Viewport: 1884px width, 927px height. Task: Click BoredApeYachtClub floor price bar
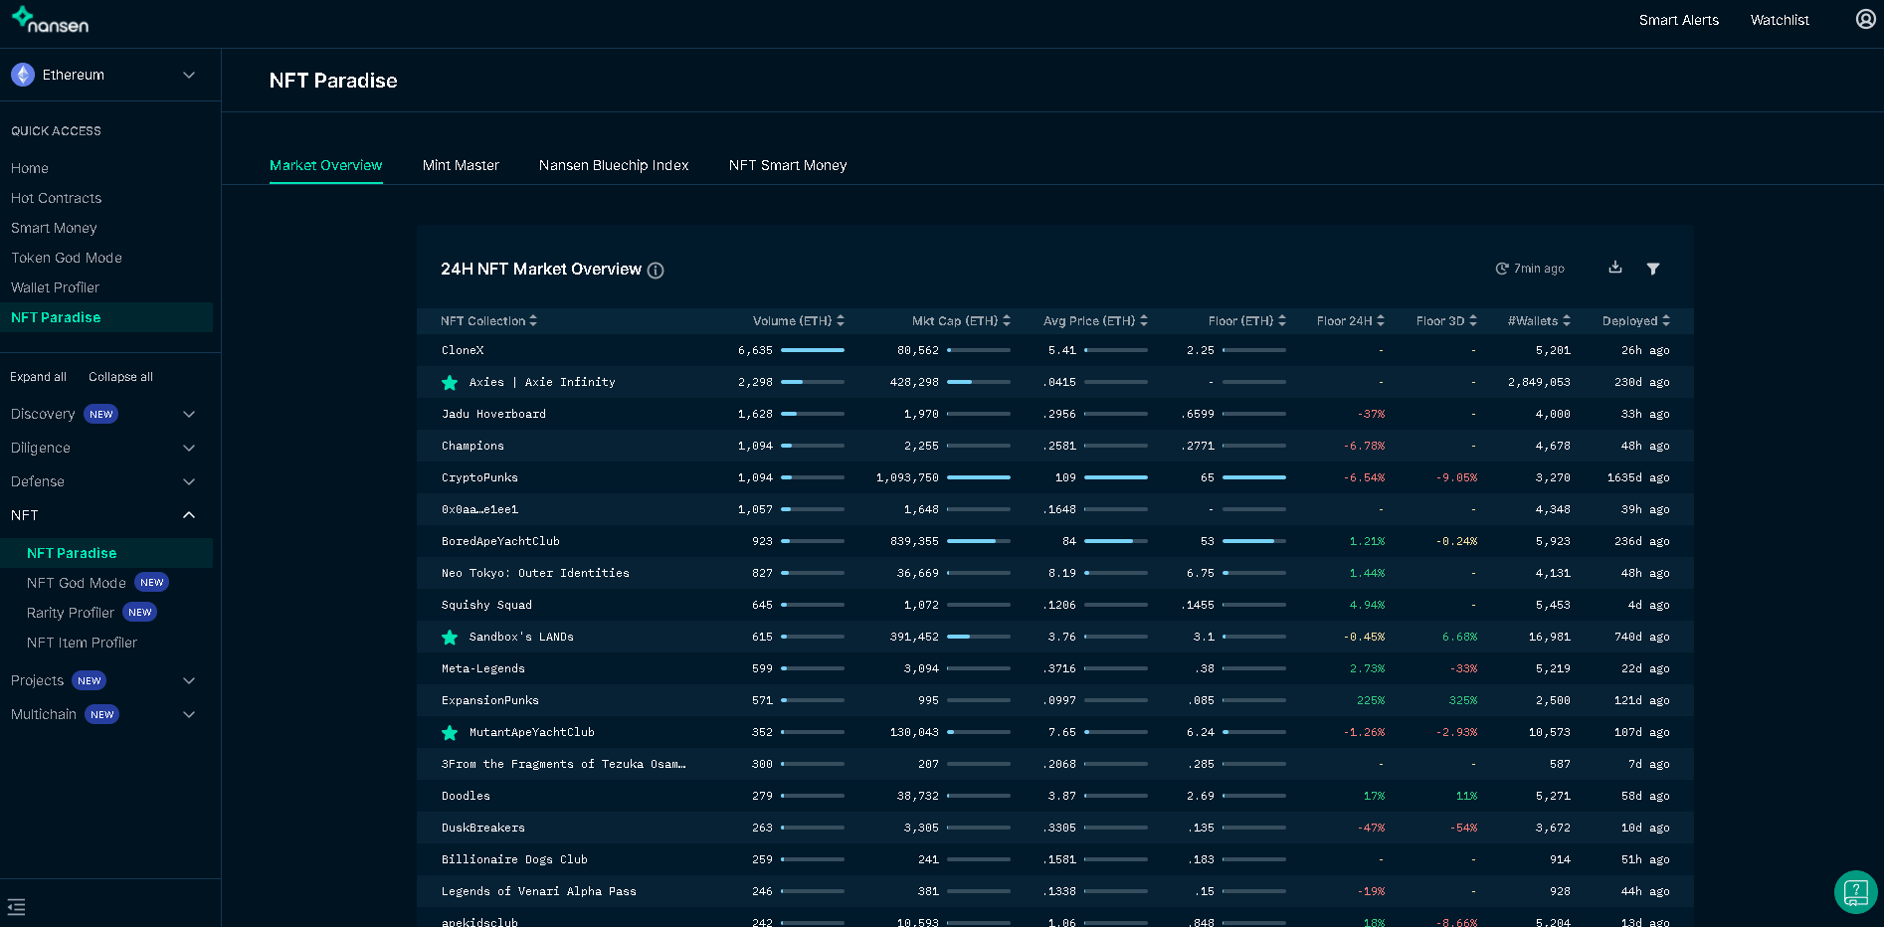coord(1254,541)
